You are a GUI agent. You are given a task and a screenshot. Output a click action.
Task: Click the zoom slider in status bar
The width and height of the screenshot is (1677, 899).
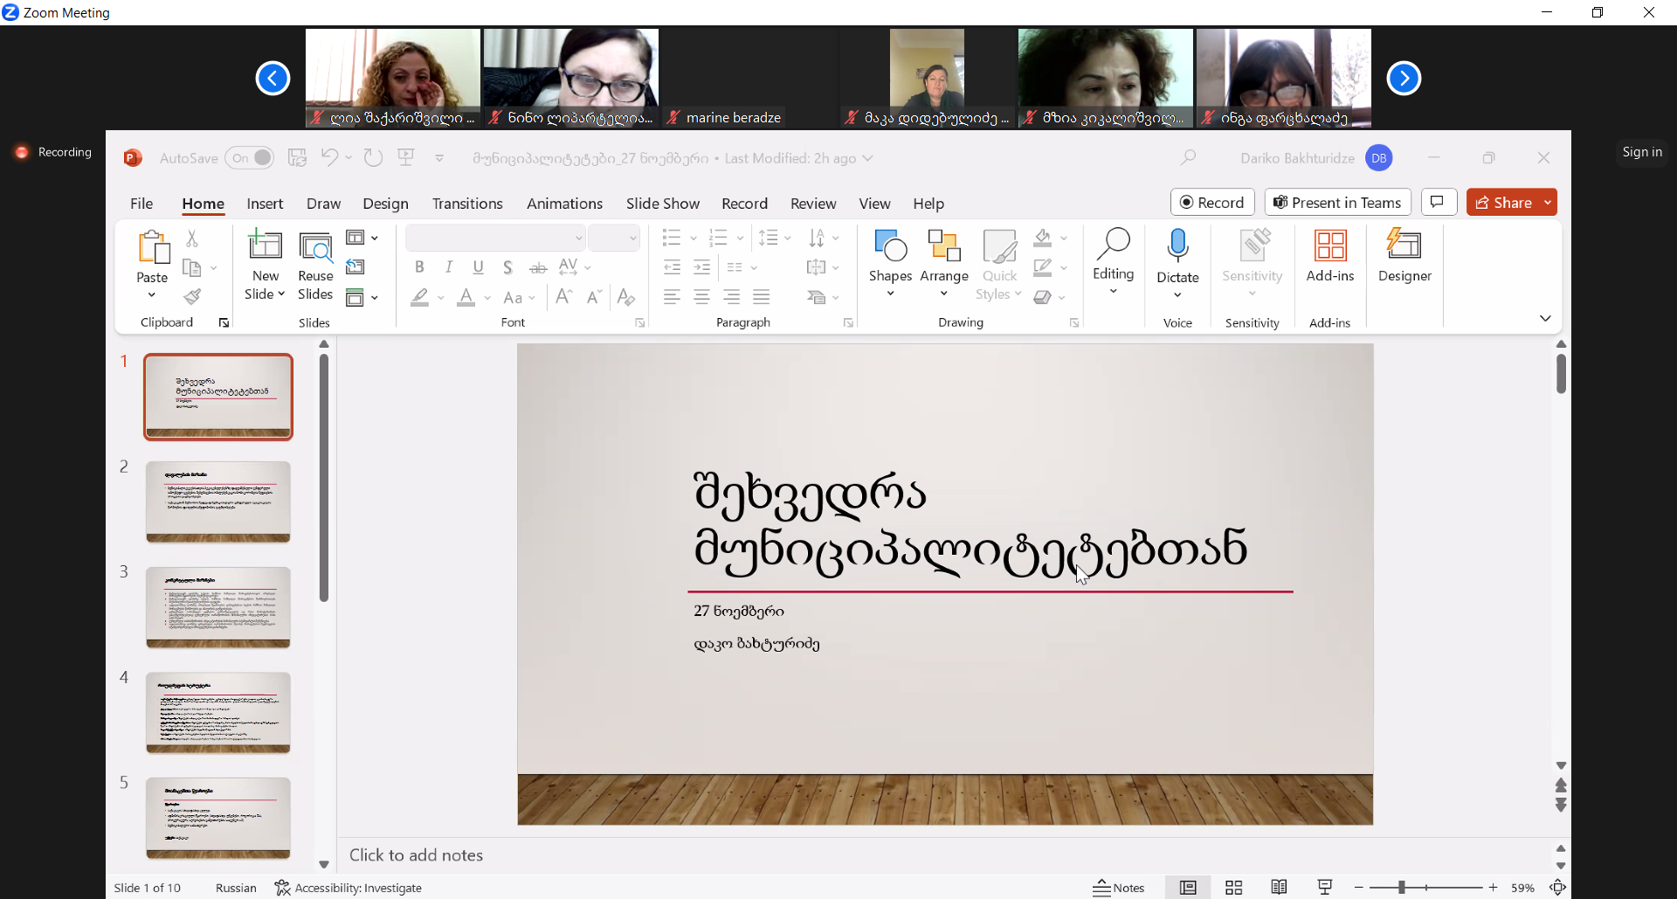click(x=1402, y=888)
